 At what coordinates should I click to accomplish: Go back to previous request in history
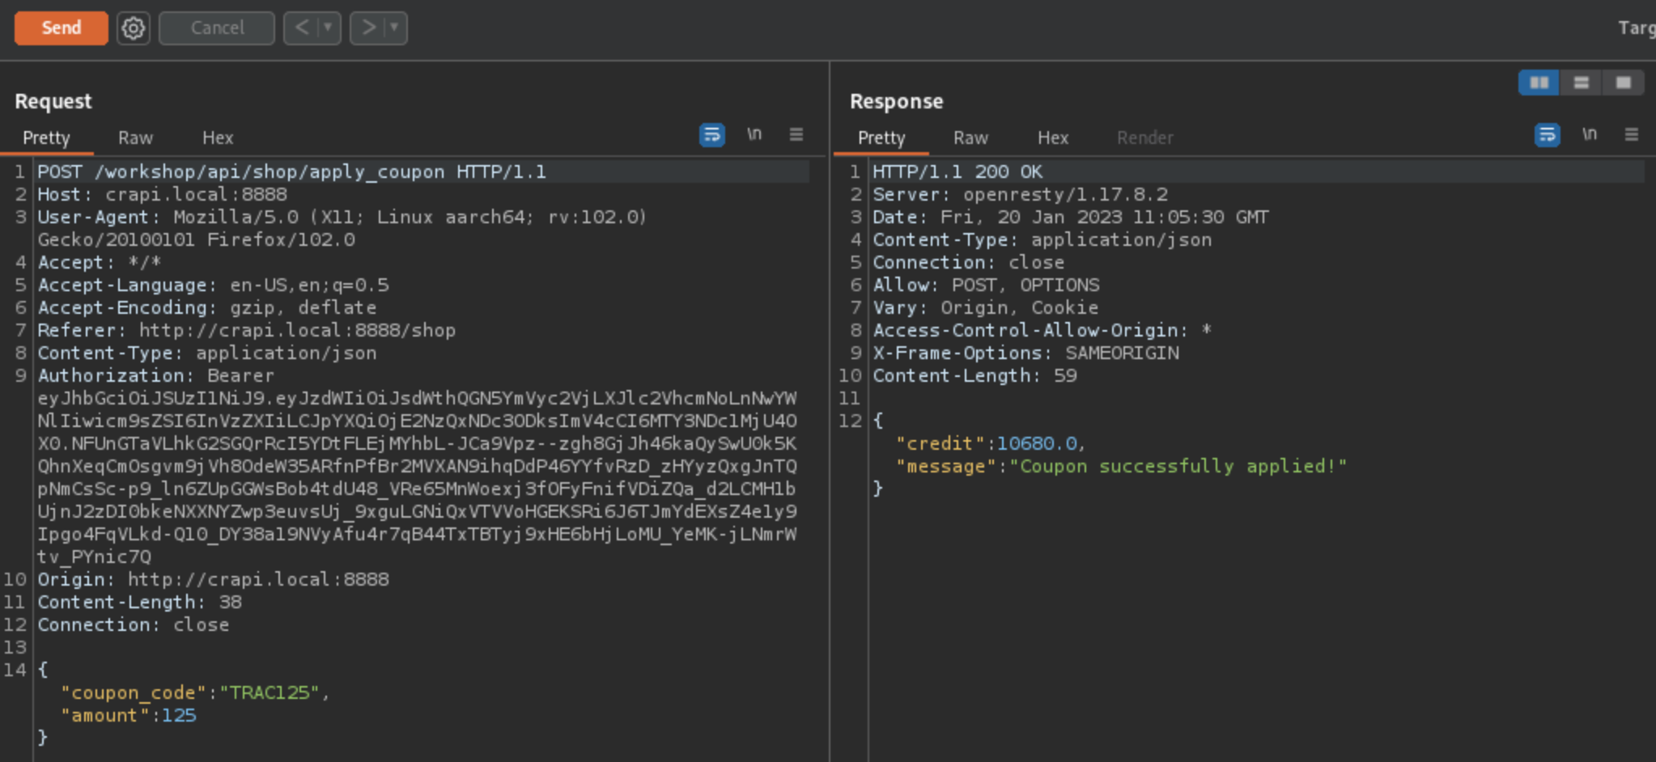pyautogui.click(x=302, y=28)
